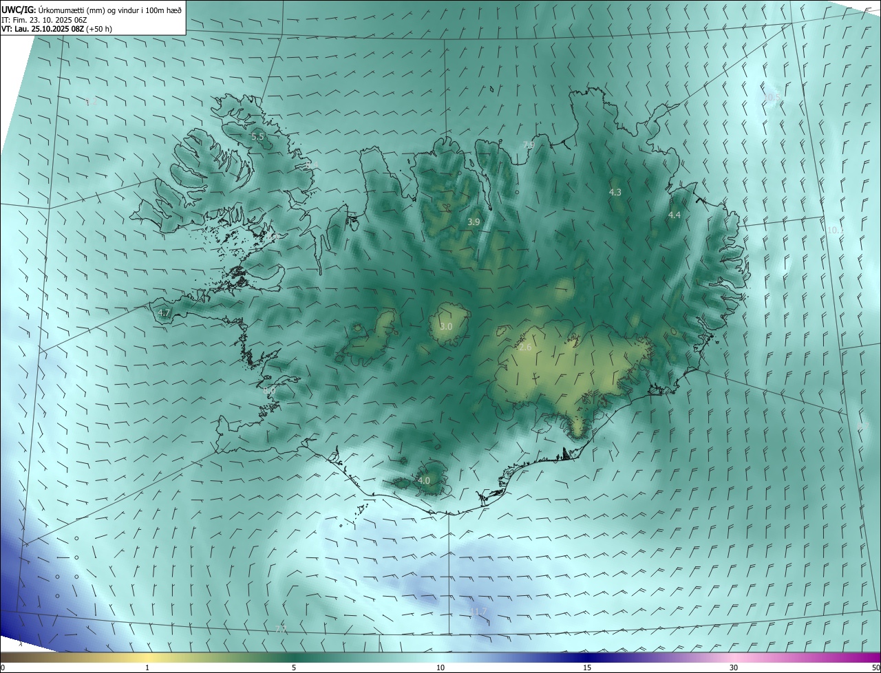Click the 3.9 value label on the map
The width and height of the screenshot is (881, 673).
(474, 222)
